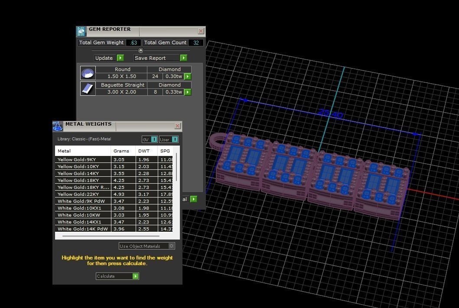459x308 pixels.
Task: Click the Metal column header
Action: (83, 151)
